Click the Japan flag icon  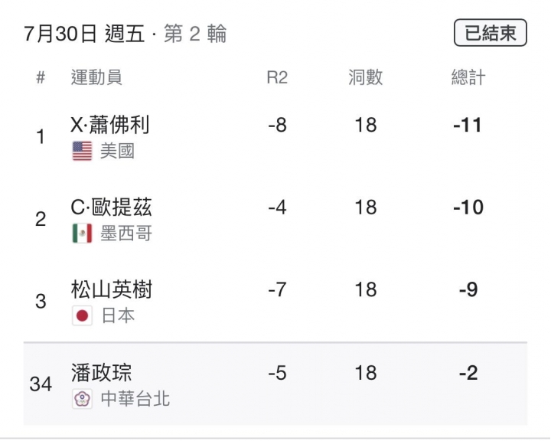[x=82, y=315]
